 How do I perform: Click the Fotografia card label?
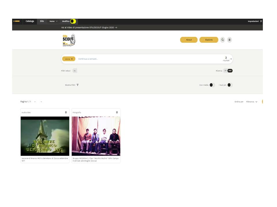pos(77,112)
